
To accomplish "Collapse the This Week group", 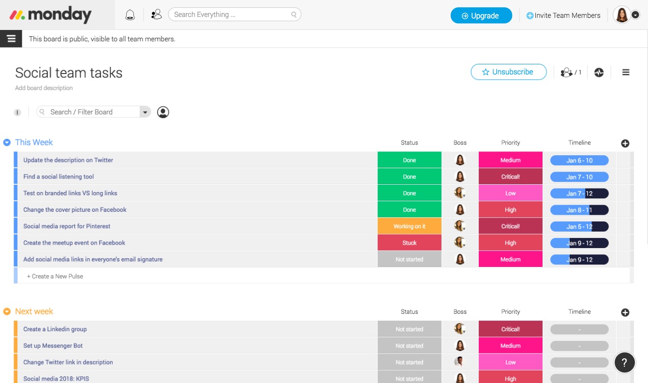I will pyautogui.click(x=7, y=143).
